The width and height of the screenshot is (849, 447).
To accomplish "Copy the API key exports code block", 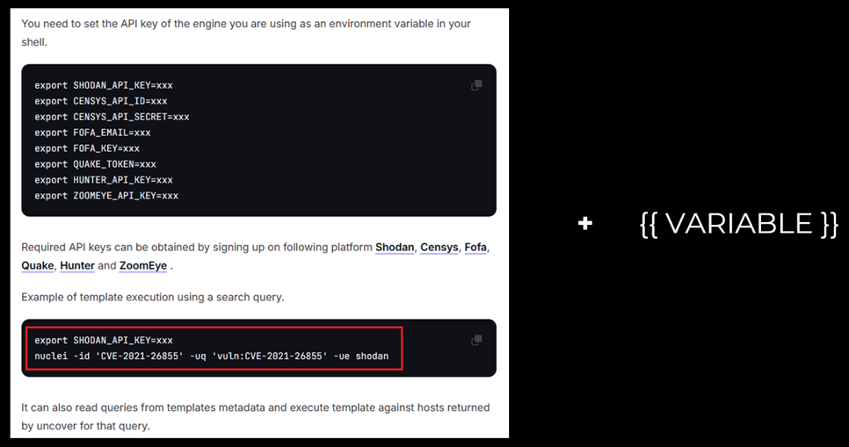I will tap(476, 85).
